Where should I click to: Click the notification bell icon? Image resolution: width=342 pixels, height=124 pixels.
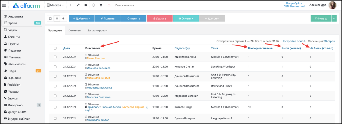point(109,5)
